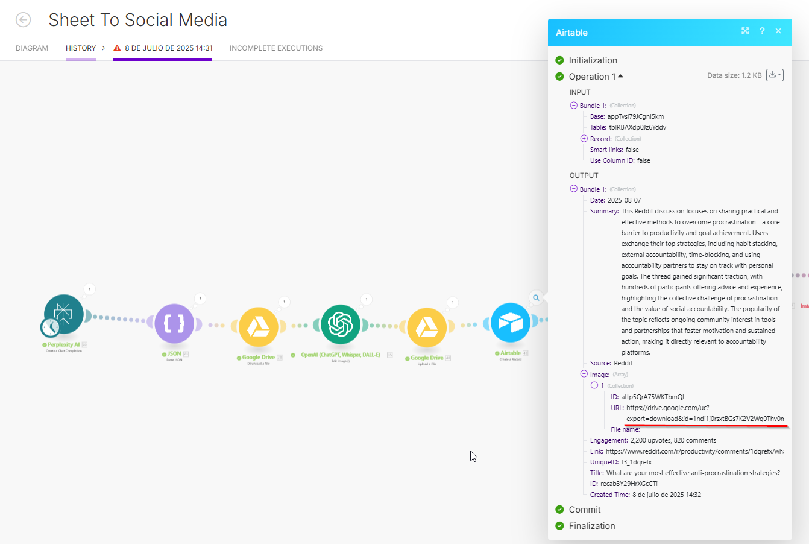The width and height of the screenshot is (809, 544).
Task: Select the JSON Parse module icon
Action: pyautogui.click(x=174, y=324)
